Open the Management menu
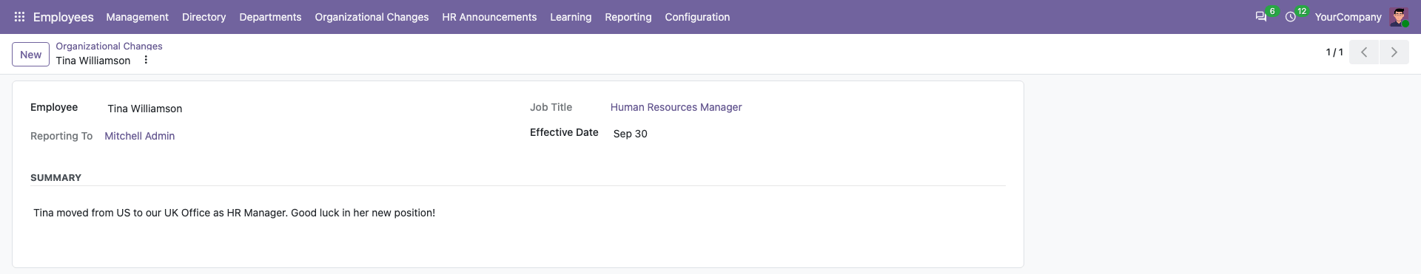 (138, 17)
